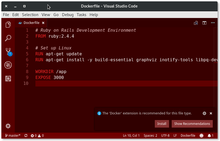The height and width of the screenshot is (141, 220).
Task: Open the Manage gear at sidebar bottom
Action: pyautogui.click(x=8, y=126)
